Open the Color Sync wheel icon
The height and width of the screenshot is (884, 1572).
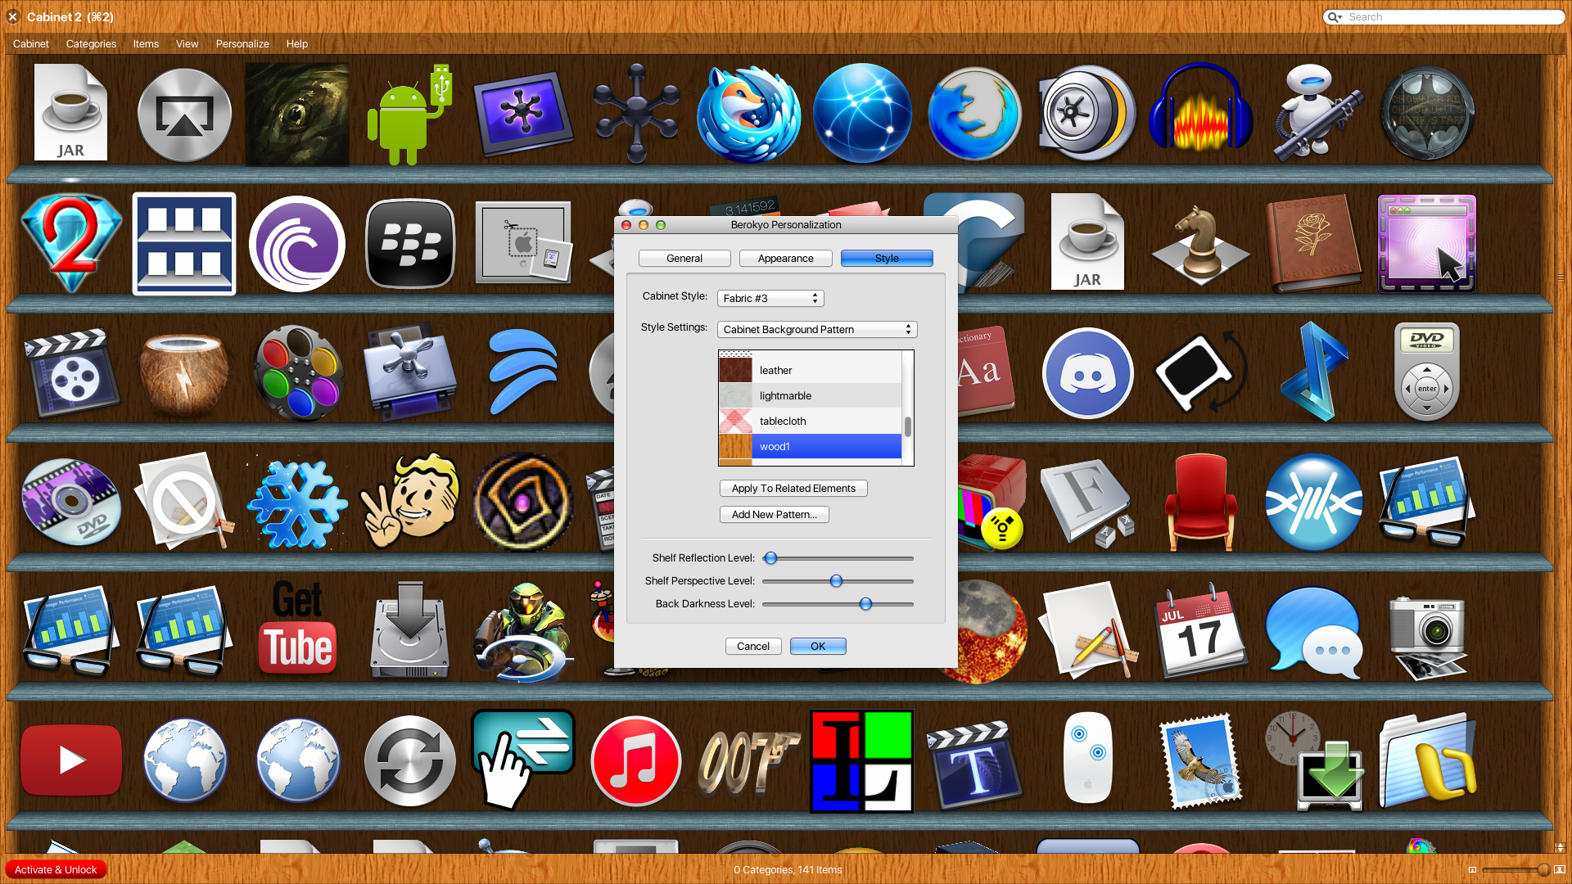(x=296, y=373)
